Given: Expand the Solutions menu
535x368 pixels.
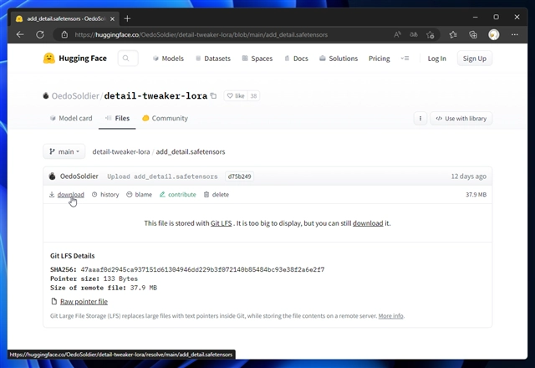Looking at the screenshot, I should pos(339,59).
